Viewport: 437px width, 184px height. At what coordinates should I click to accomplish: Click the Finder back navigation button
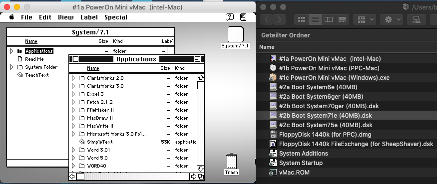(x=267, y=19)
